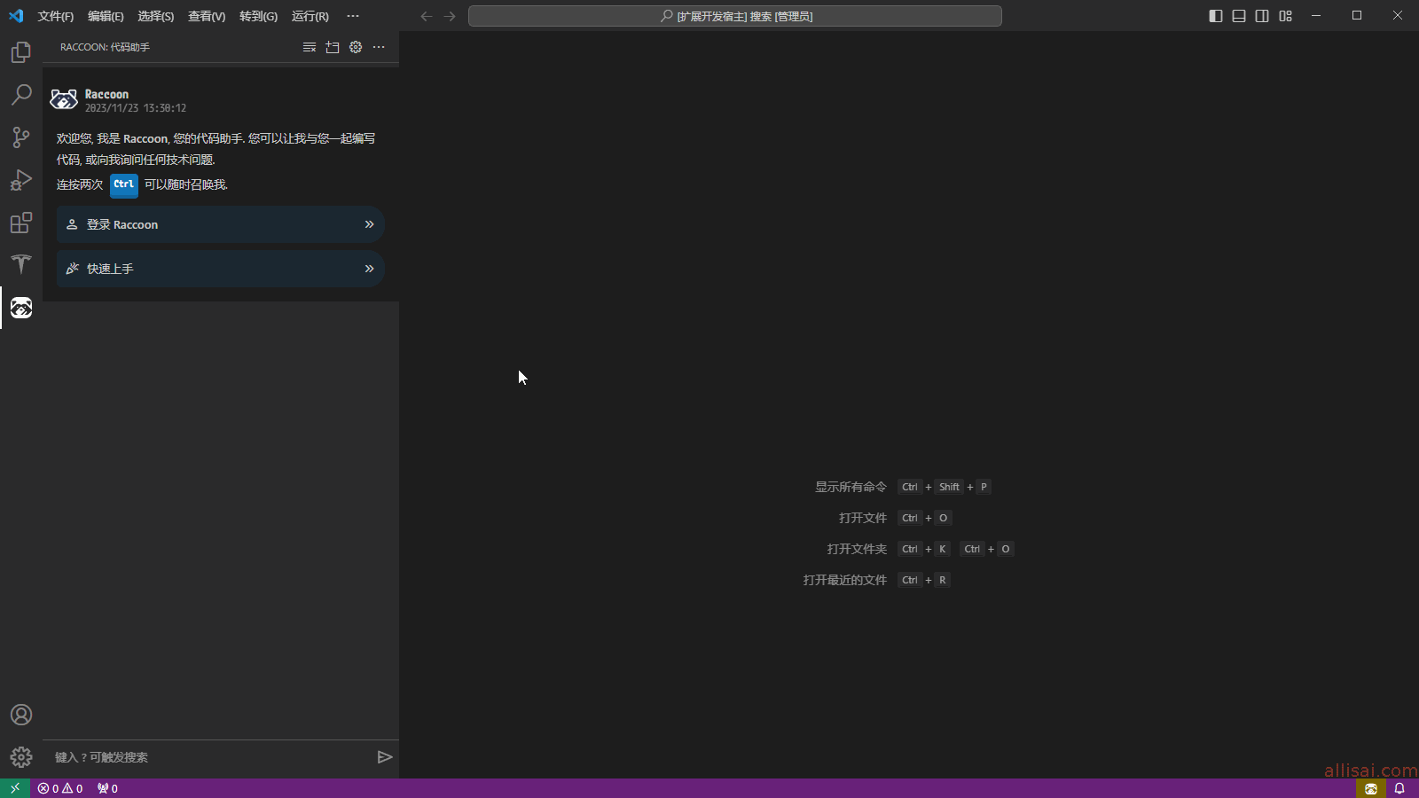Expand the 登录 Raccoon chevron

369,224
